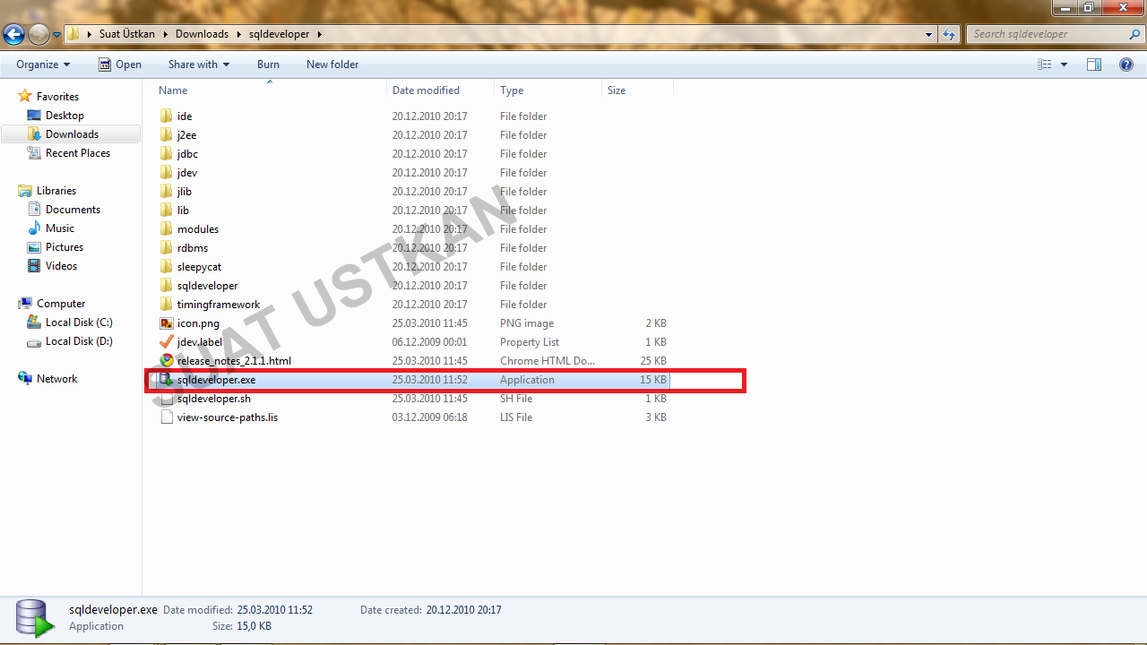The width and height of the screenshot is (1147, 645).
Task: Click the "Chrome HTML Do..." type cell
Action: [548, 361]
